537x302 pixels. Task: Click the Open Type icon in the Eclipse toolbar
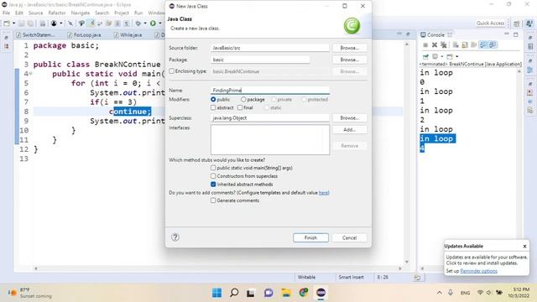pyautogui.click(x=81, y=23)
